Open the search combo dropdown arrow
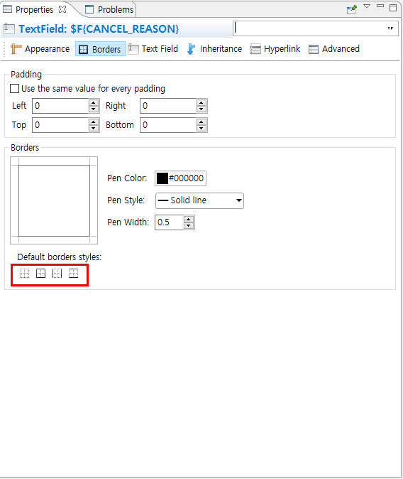The width and height of the screenshot is (403, 479). coord(390,28)
